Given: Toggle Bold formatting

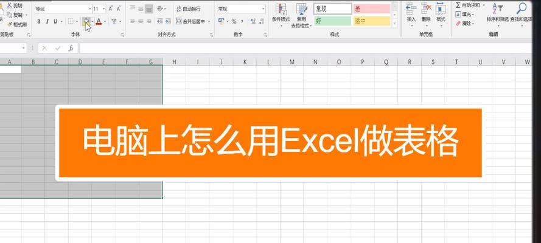Looking at the screenshot, I should (39, 22).
